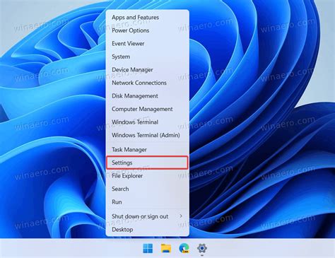
Task: Open File Explorer from the context menu
Action: [x=147, y=176]
